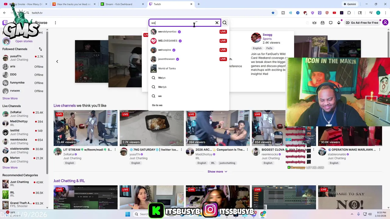This screenshot has width=390, height=219.
Task: Select World of Tanks category suggestion
Action: click(189, 68)
